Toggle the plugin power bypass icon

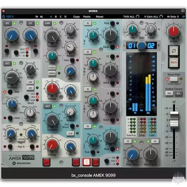4,16
